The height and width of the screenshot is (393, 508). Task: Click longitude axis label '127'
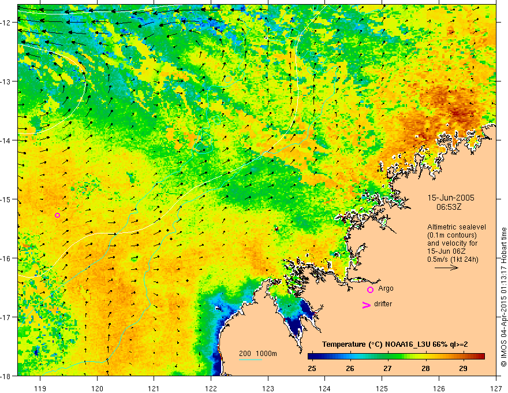click(x=496, y=388)
